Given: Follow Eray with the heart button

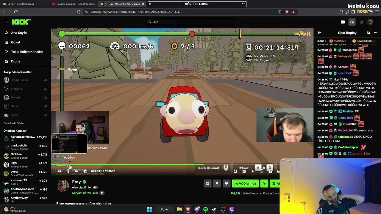Looking at the screenshot, I should point(227,183).
